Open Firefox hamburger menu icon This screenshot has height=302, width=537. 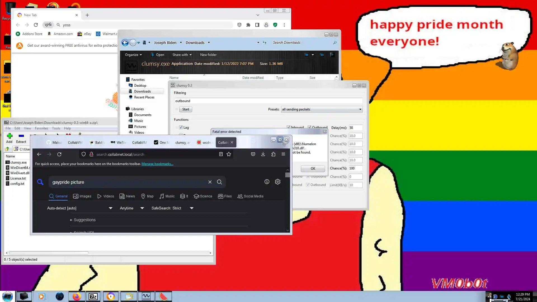(283, 154)
